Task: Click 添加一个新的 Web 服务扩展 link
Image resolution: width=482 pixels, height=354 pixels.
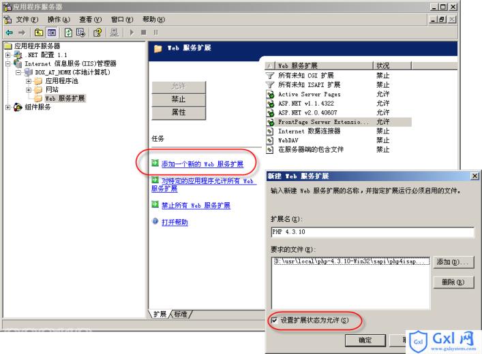Action: click(202, 164)
